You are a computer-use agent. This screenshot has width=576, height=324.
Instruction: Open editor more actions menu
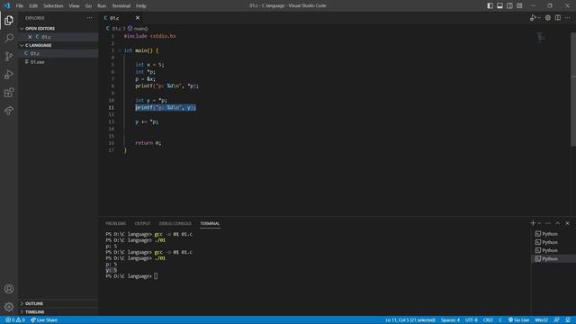point(568,18)
